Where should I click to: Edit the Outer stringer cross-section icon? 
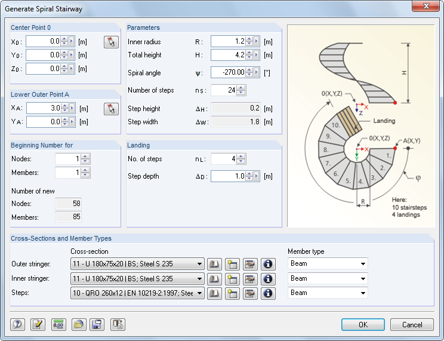pos(250,264)
